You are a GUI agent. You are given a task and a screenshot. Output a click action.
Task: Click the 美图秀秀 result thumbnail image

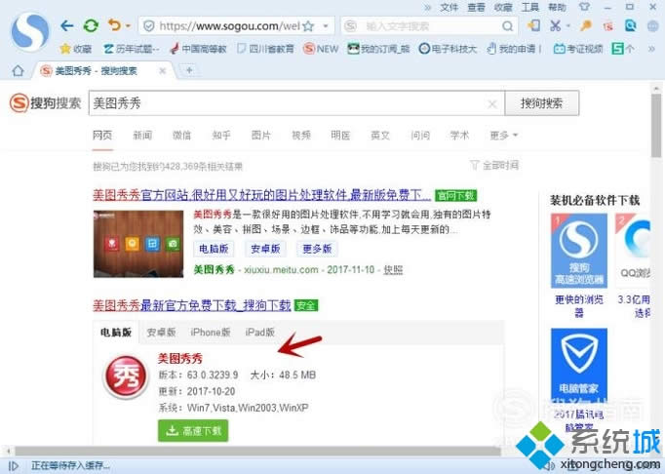(138, 244)
